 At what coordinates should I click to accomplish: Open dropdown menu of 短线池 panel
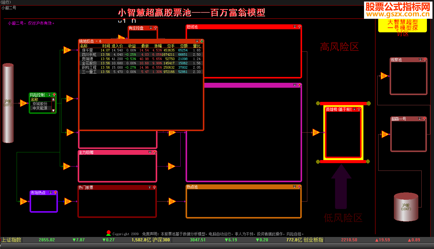point(295,27)
